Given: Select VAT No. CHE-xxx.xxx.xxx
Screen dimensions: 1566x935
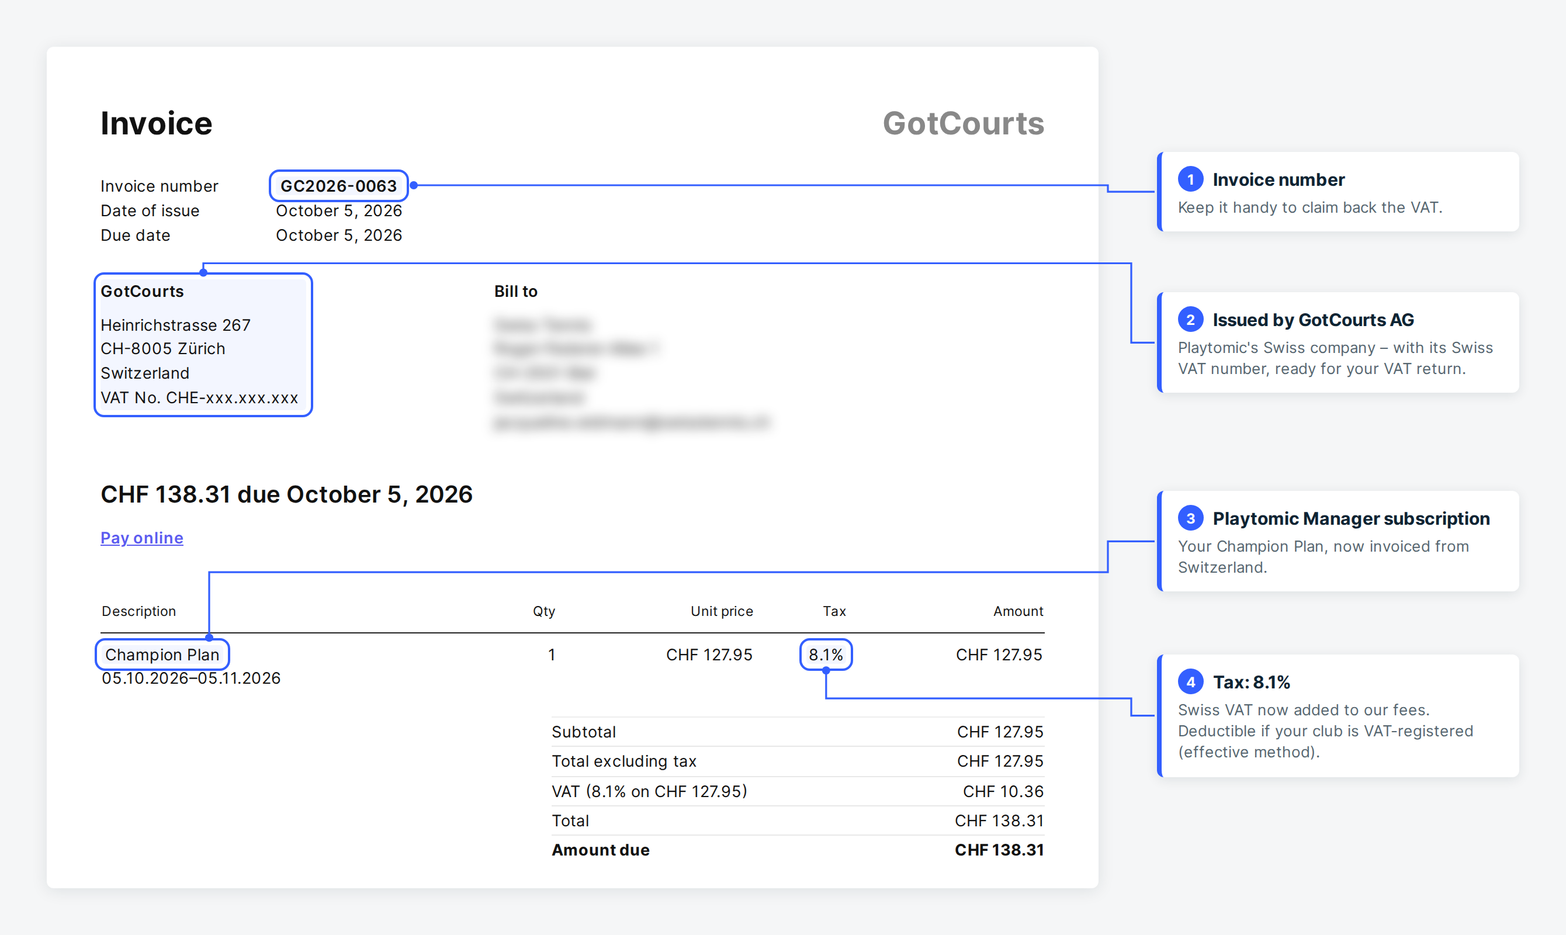Looking at the screenshot, I should (x=200, y=397).
